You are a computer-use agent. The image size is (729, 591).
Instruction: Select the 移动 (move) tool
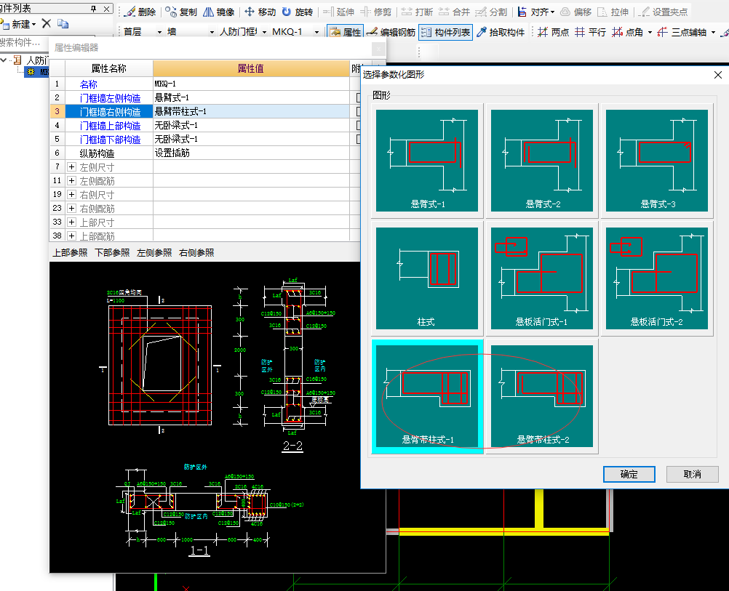pyautogui.click(x=260, y=12)
